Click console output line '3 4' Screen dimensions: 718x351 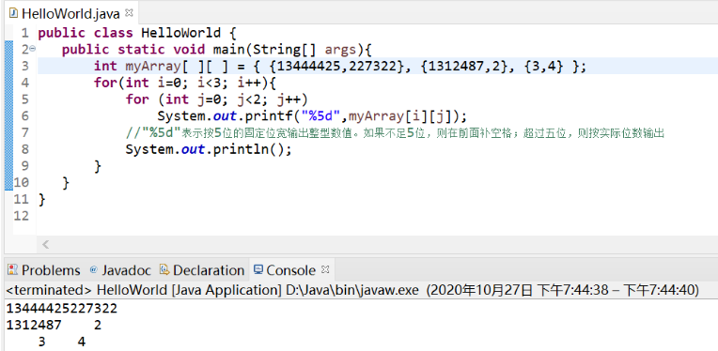[x=62, y=342]
